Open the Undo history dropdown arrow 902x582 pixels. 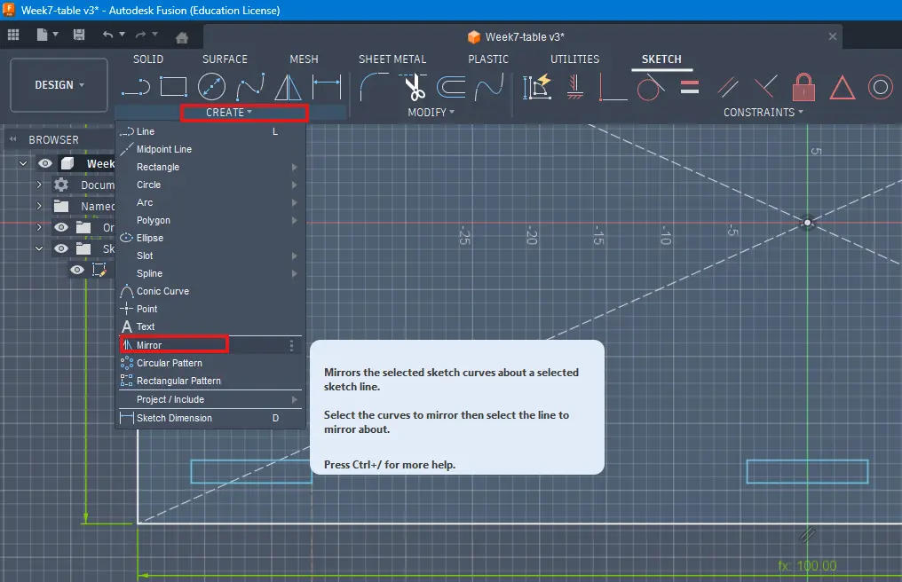tap(122, 35)
